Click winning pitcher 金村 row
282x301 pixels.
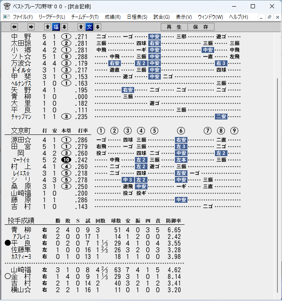pyautogui.click(x=21, y=276)
